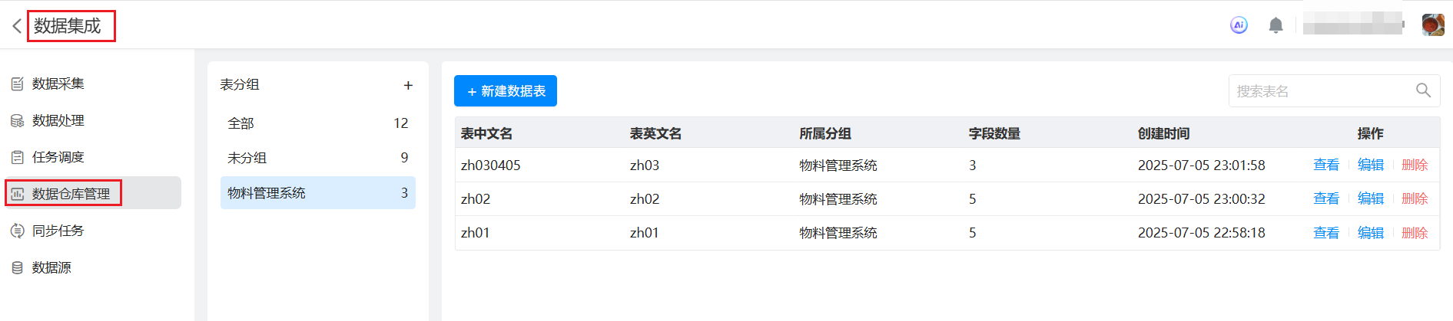Viewport: 1453px width, 321px height.
Task: Select 数据仓库管理 in the sidebar
Action: click(x=71, y=194)
